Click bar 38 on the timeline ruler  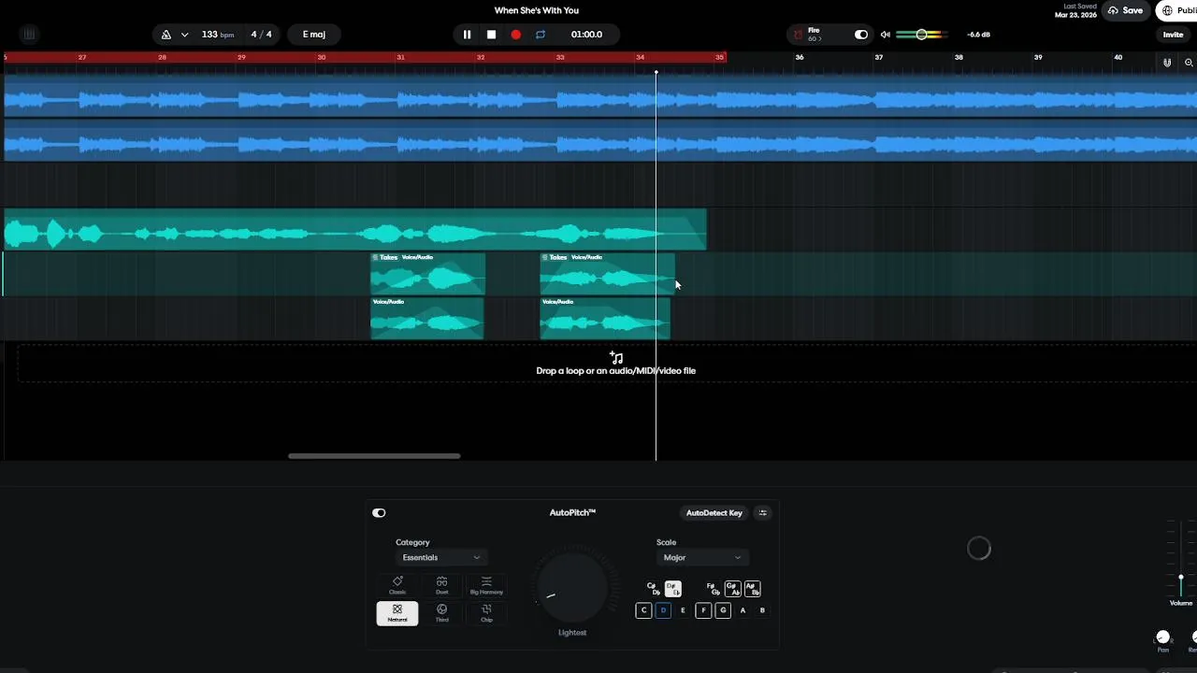(959, 57)
